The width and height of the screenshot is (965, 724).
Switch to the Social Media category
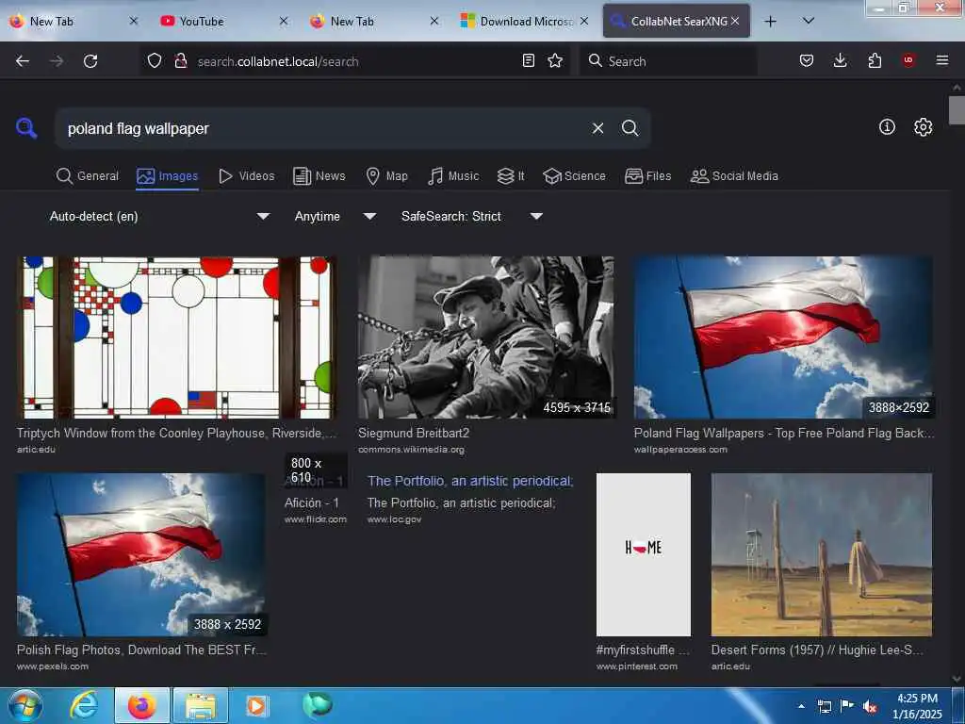(734, 176)
